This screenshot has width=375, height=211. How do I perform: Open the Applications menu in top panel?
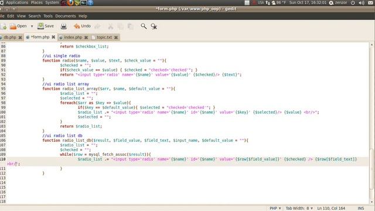coord(17,2)
